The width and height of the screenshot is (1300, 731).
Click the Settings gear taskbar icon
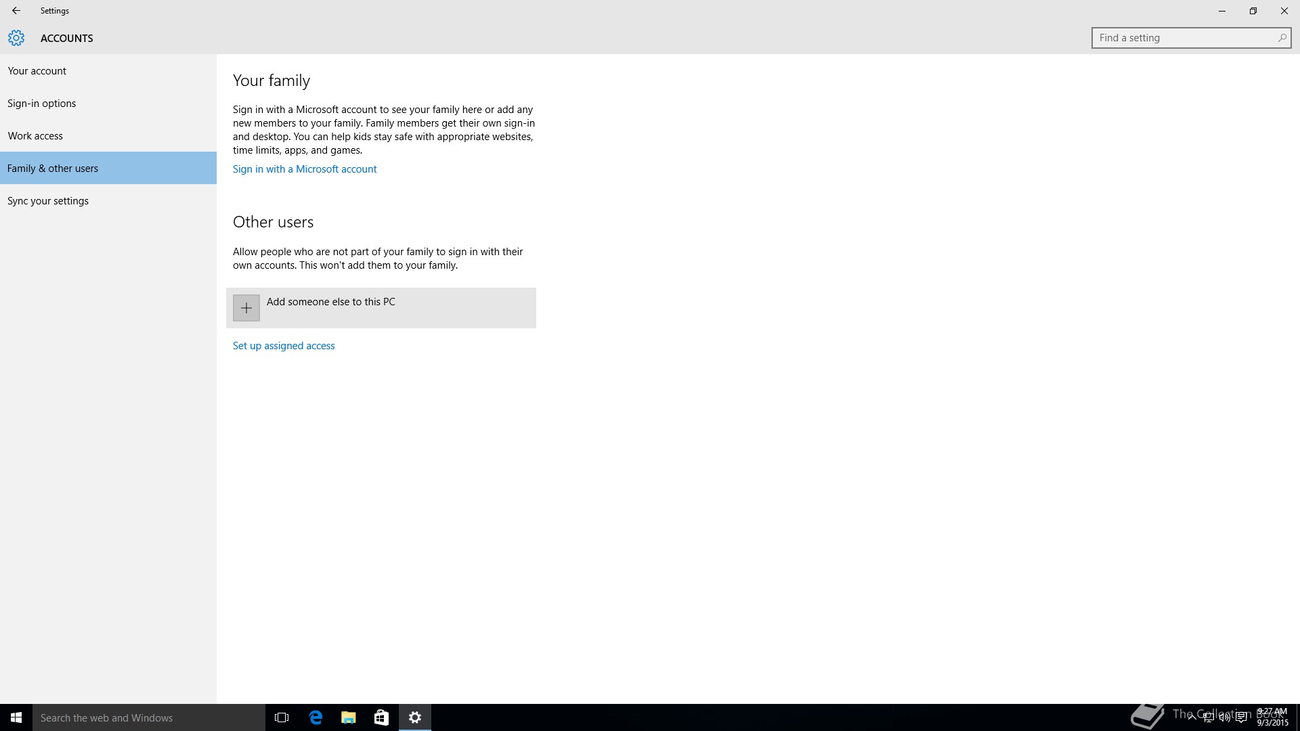tap(415, 717)
